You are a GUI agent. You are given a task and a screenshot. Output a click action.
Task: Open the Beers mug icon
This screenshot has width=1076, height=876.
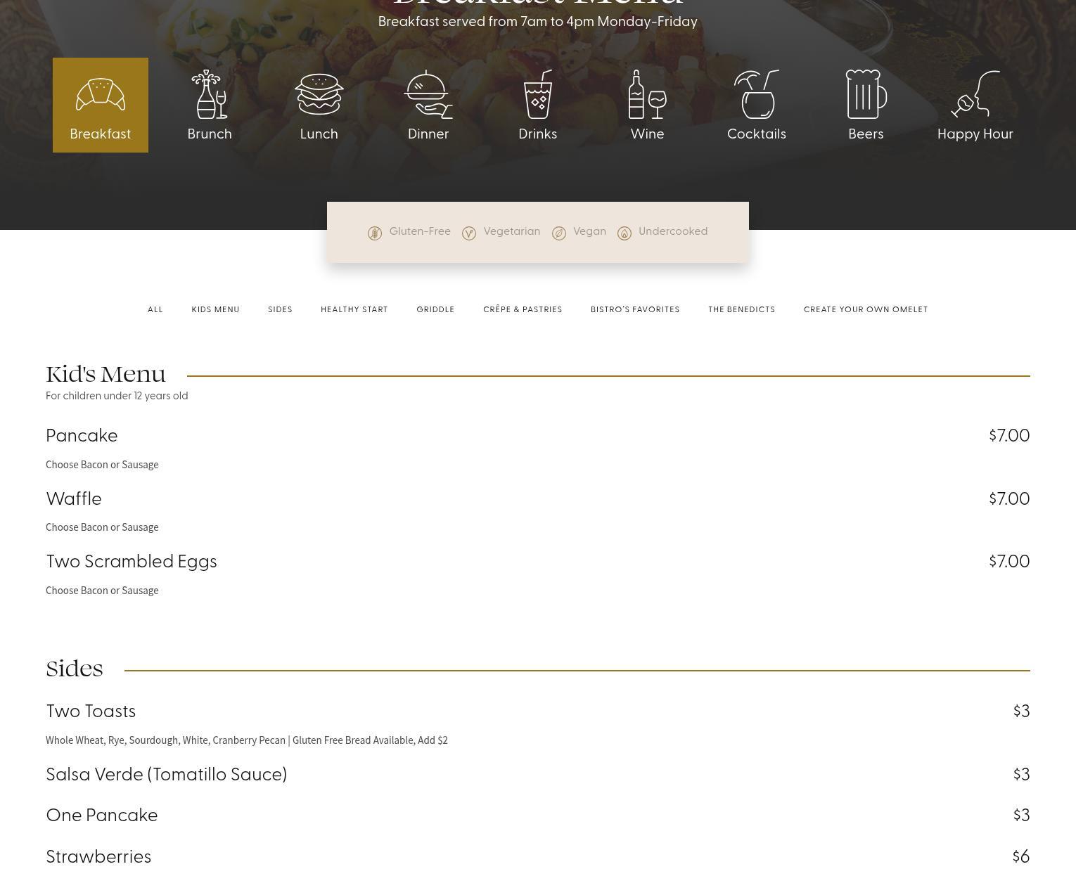(x=866, y=94)
